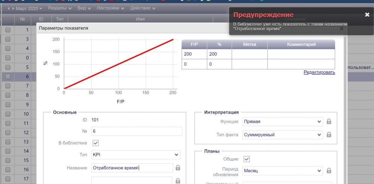
Task: Check the checkbox in row 6
Action: pyautogui.click(x=8, y=76)
